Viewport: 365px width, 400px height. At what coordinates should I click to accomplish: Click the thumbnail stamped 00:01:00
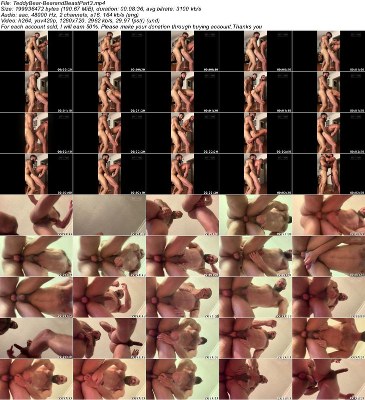[328, 50]
